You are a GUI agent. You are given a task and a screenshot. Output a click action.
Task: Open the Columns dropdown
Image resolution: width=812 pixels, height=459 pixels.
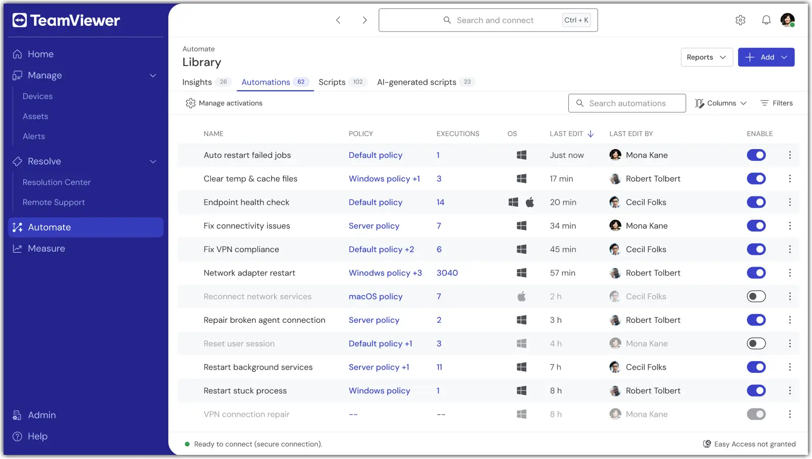coord(721,103)
